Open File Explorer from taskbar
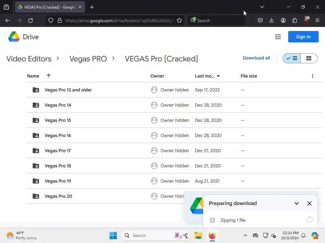This screenshot has height=243, width=325. (198, 235)
